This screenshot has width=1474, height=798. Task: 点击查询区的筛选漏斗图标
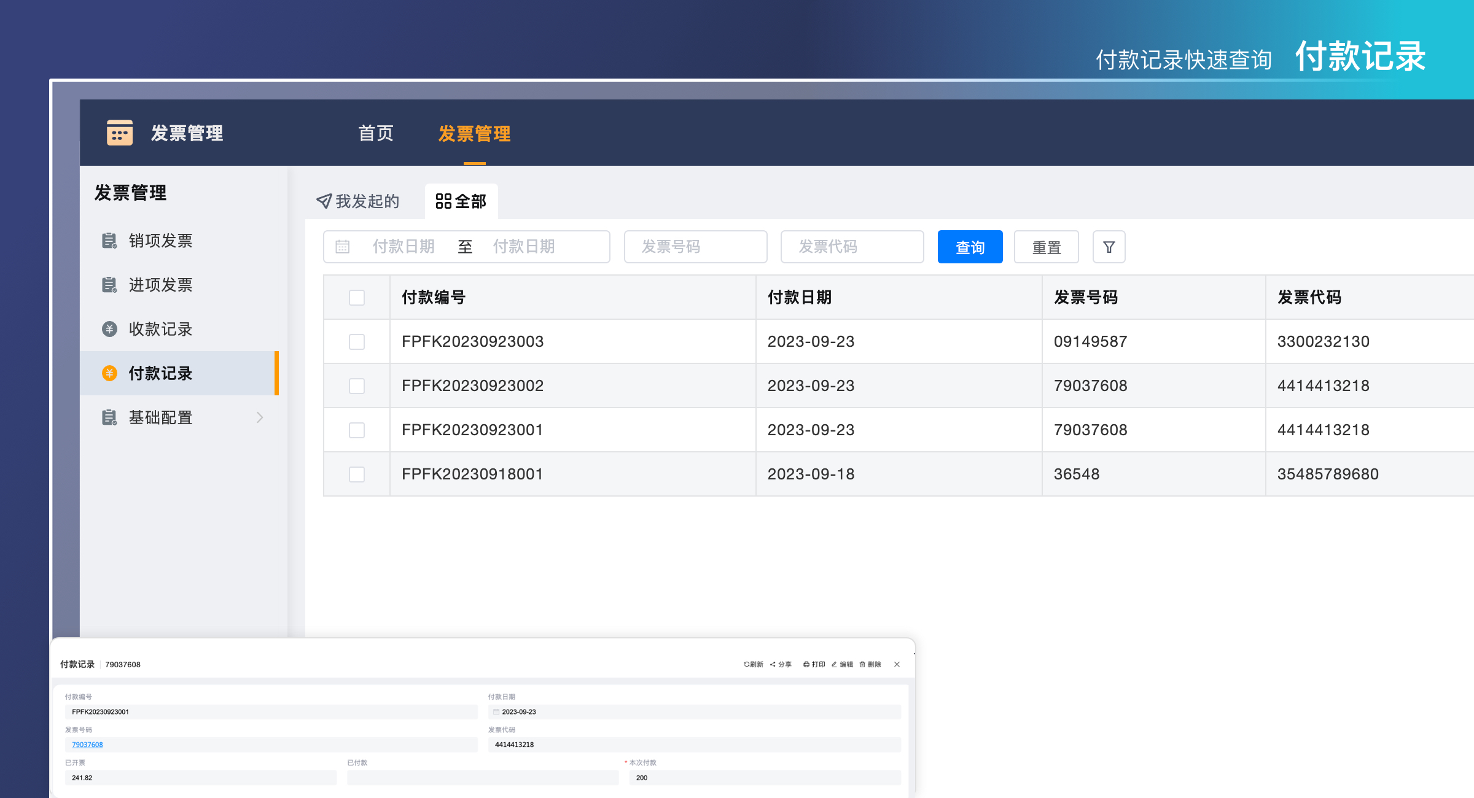point(1109,247)
